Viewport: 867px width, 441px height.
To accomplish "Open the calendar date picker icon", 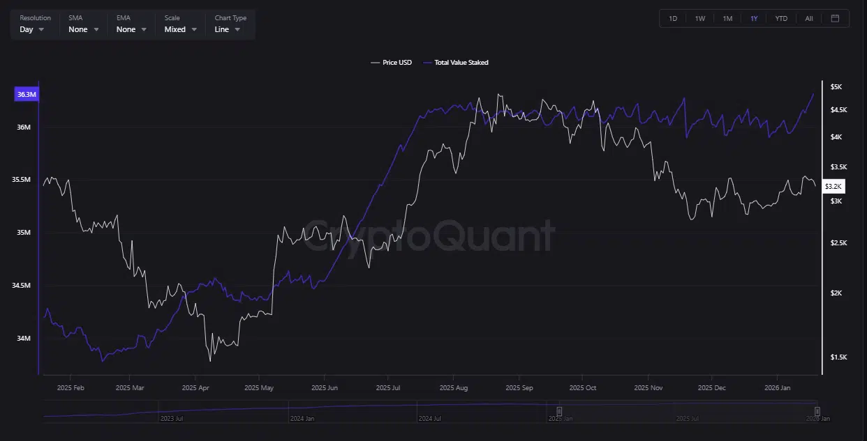I will point(835,18).
